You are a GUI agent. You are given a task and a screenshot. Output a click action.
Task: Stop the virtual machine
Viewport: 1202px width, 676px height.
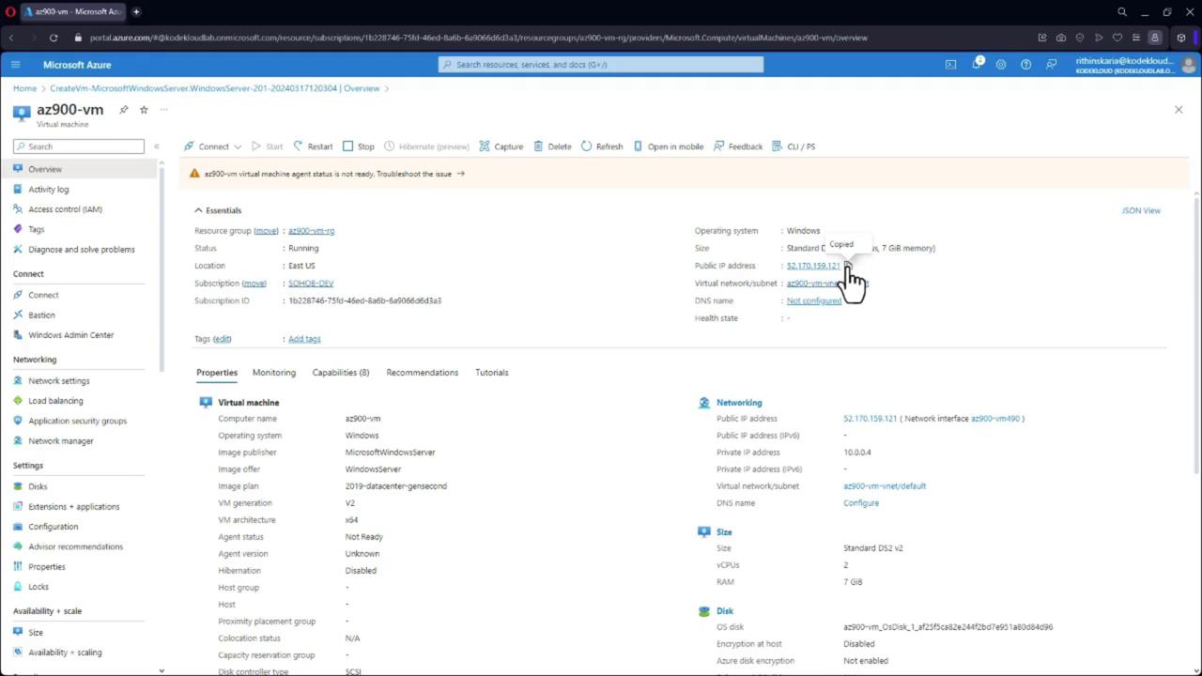(x=358, y=146)
